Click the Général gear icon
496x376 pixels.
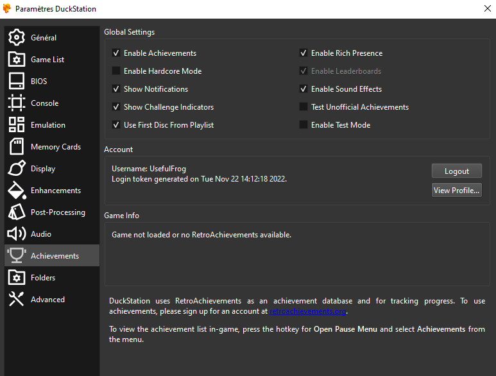(17, 37)
